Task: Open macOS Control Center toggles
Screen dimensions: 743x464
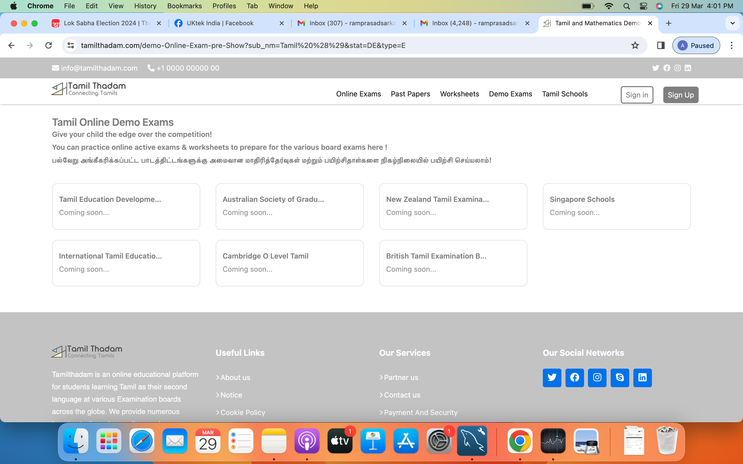Action: (643, 6)
